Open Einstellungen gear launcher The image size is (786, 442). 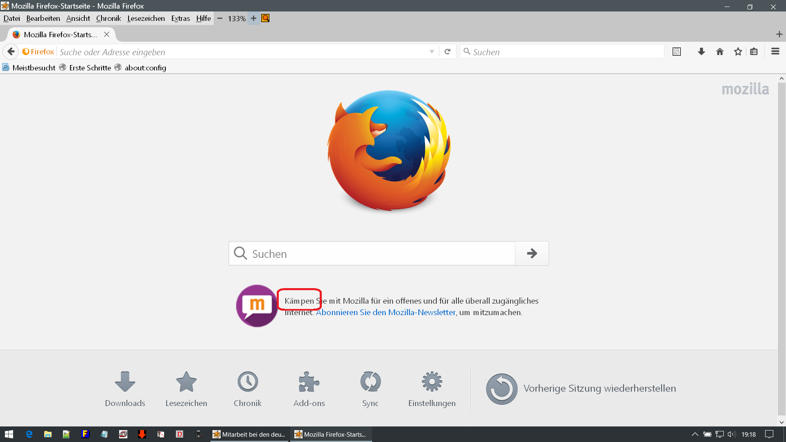click(432, 382)
